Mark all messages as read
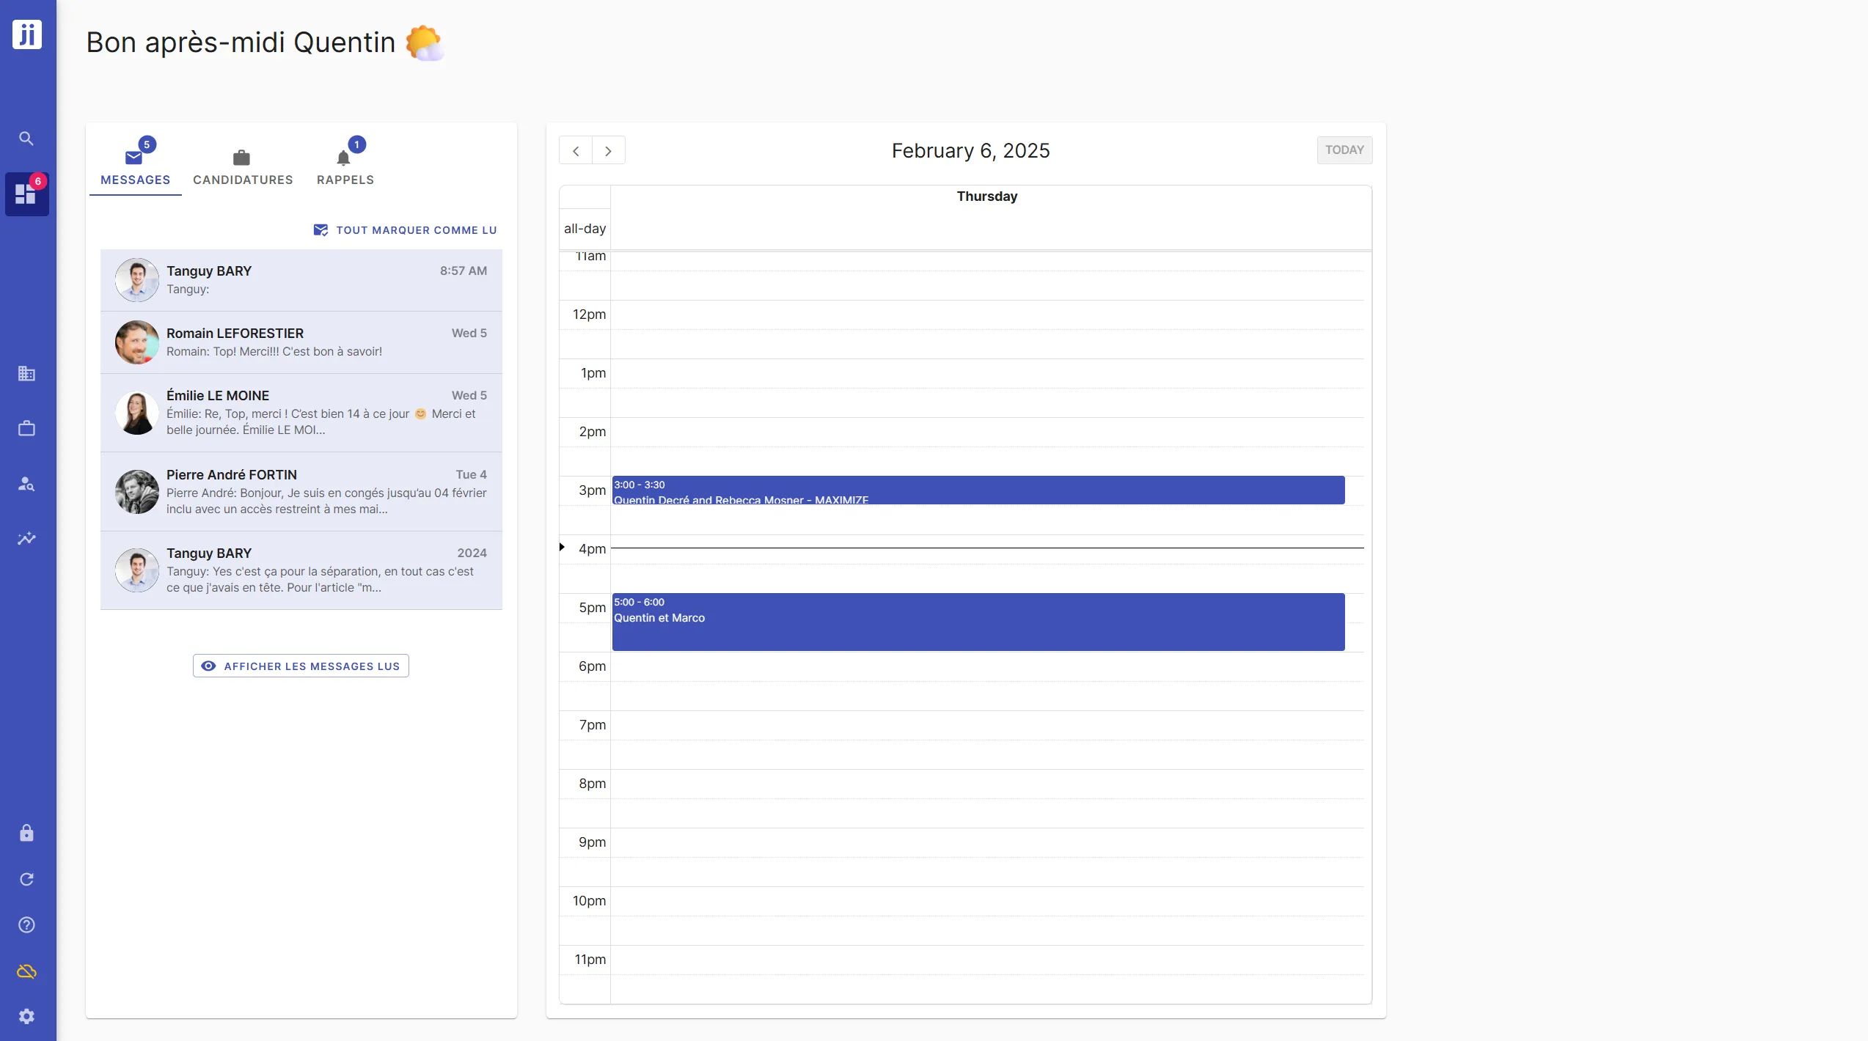Screen dimensions: 1868x1041 click(405, 229)
